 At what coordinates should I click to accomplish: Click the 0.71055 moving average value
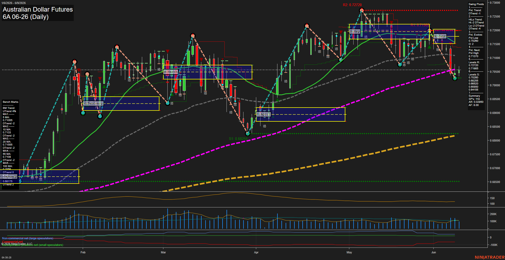pos(8,120)
